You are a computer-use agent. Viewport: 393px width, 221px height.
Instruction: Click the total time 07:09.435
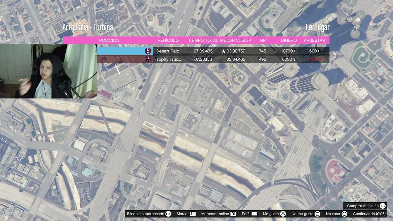[203, 51]
